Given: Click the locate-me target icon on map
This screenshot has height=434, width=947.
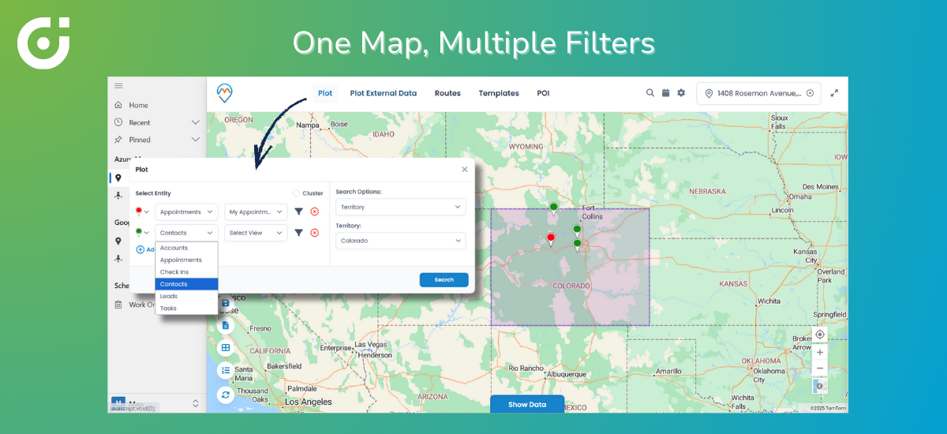Looking at the screenshot, I should (x=820, y=335).
